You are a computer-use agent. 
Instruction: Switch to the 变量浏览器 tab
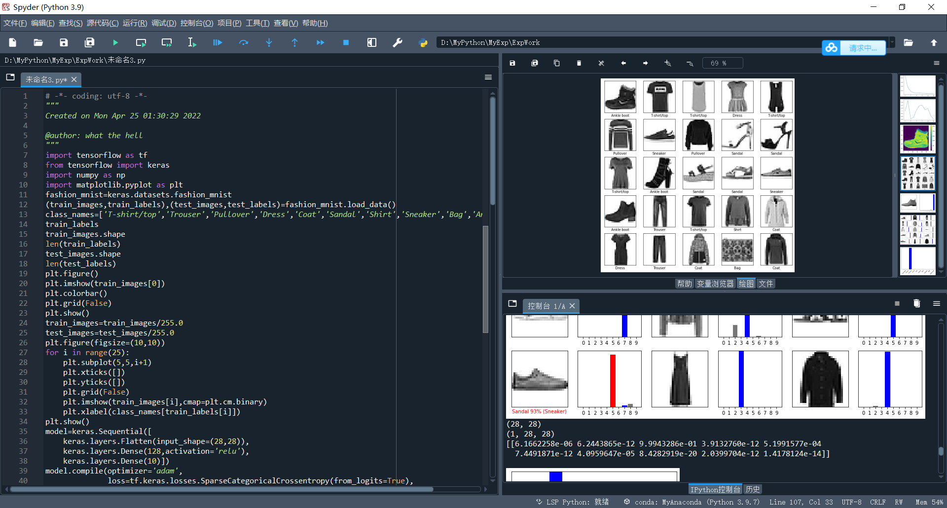click(715, 284)
